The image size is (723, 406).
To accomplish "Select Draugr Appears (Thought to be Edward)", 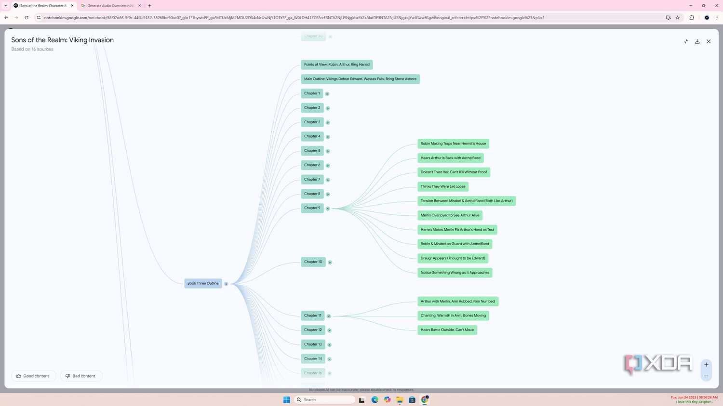I will (x=453, y=258).
